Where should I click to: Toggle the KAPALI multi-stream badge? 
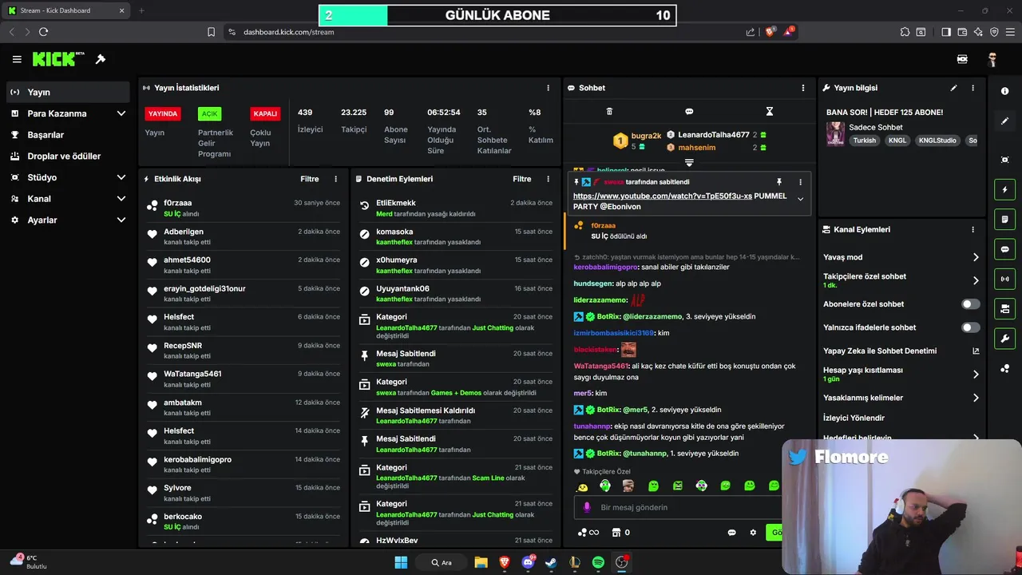265,113
